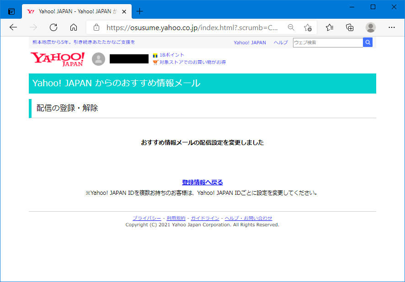The width and height of the screenshot is (405, 282).
Task: Click the zoom magnifier icon in address bar
Action: tap(291, 27)
